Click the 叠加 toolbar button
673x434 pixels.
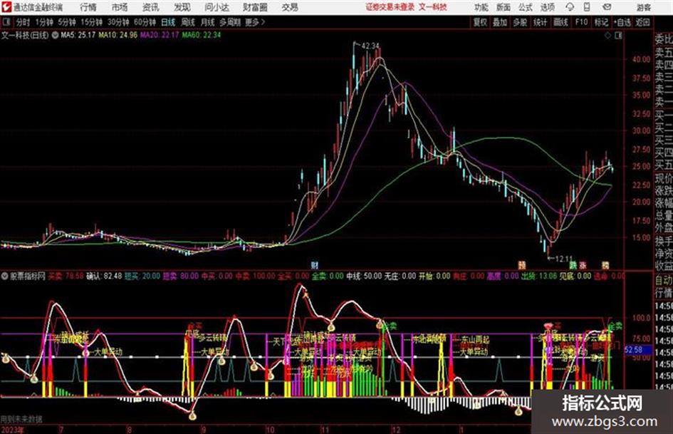click(500, 22)
